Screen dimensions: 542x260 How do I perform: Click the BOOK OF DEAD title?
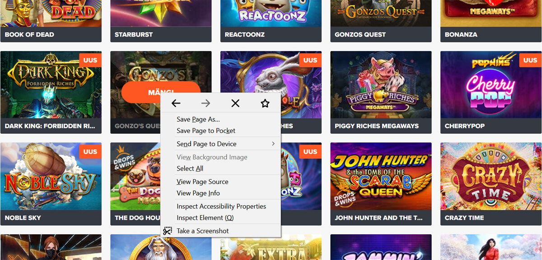[29, 34]
